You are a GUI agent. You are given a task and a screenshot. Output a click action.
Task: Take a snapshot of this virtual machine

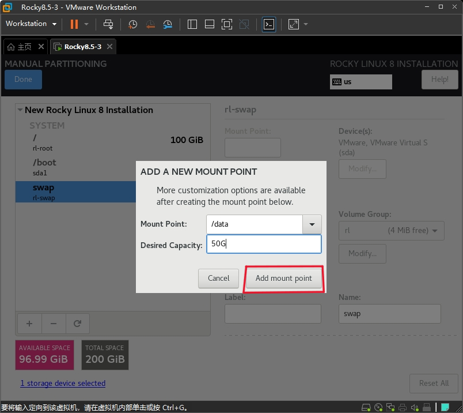click(132, 24)
